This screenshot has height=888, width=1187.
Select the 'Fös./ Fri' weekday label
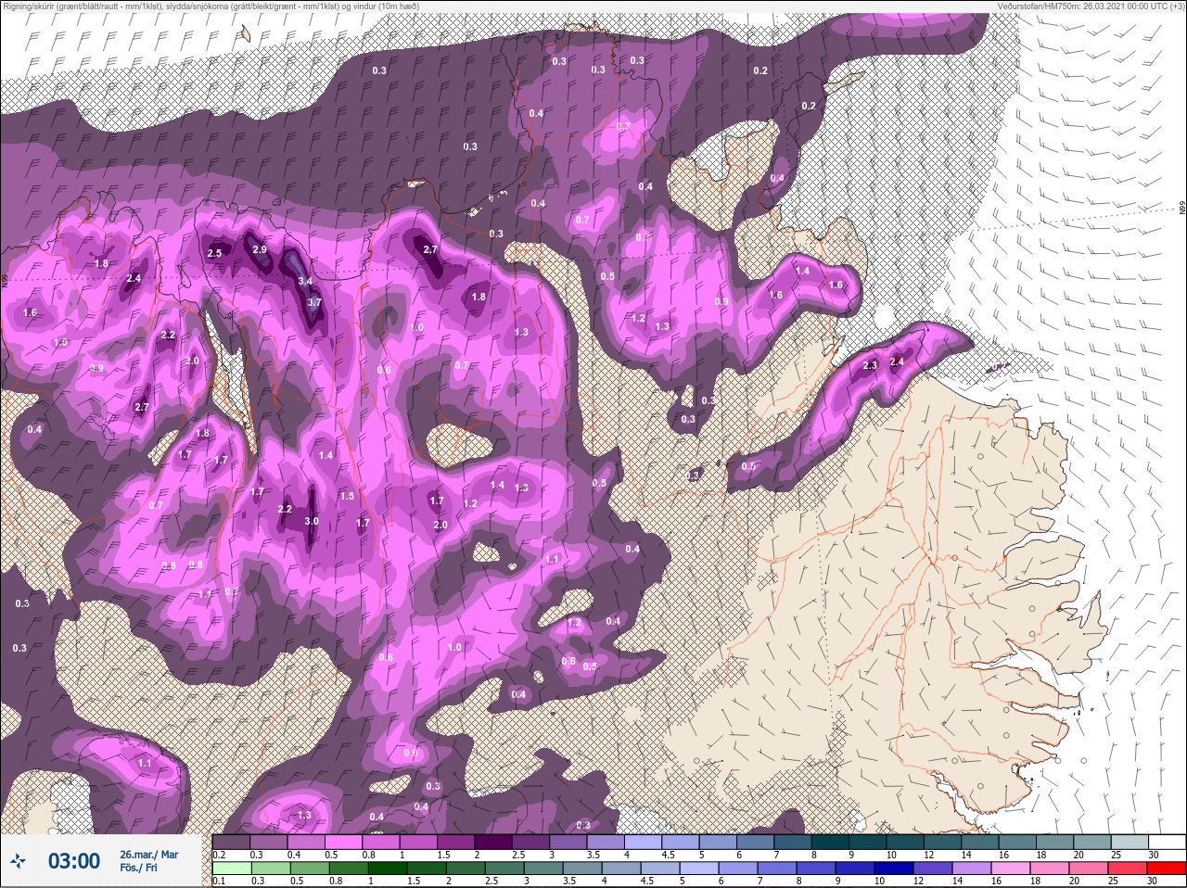tap(138, 868)
